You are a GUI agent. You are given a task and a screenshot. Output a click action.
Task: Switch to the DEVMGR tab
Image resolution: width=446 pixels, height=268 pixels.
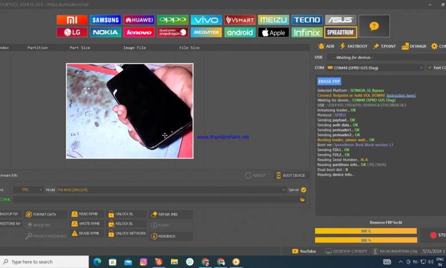pyautogui.click(x=414, y=46)
